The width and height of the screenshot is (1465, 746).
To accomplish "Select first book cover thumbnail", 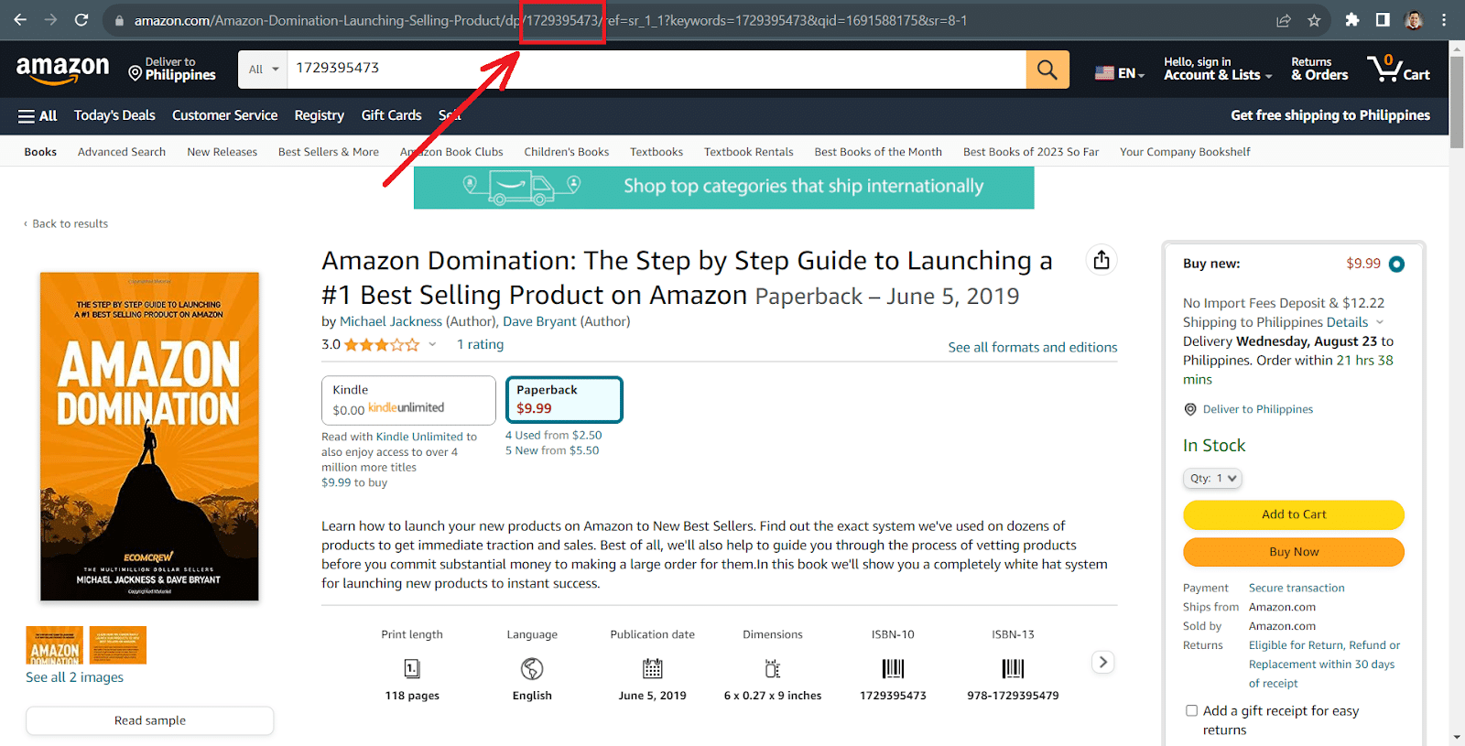I will 54,645.
